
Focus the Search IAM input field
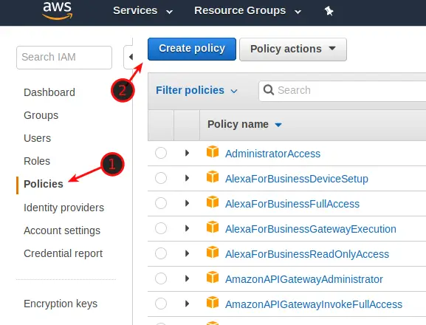pos(64,58)
